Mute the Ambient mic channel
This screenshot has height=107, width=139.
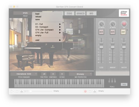click(113, 32)
